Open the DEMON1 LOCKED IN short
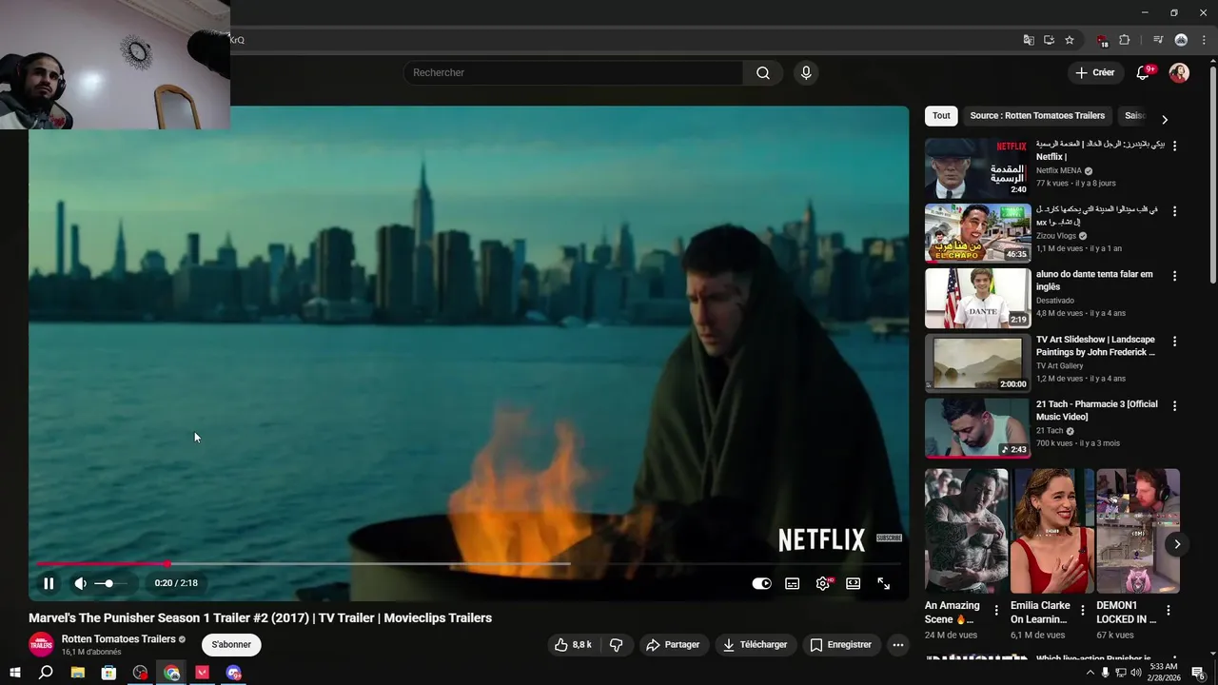Image resolution: width=1218 pixels, height=685 pixels. coord(1138,531)
